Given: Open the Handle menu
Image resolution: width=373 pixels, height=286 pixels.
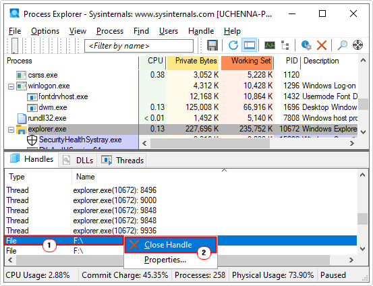Looking at the screenshot, I should pyautogui.click(x=201, y=31).
